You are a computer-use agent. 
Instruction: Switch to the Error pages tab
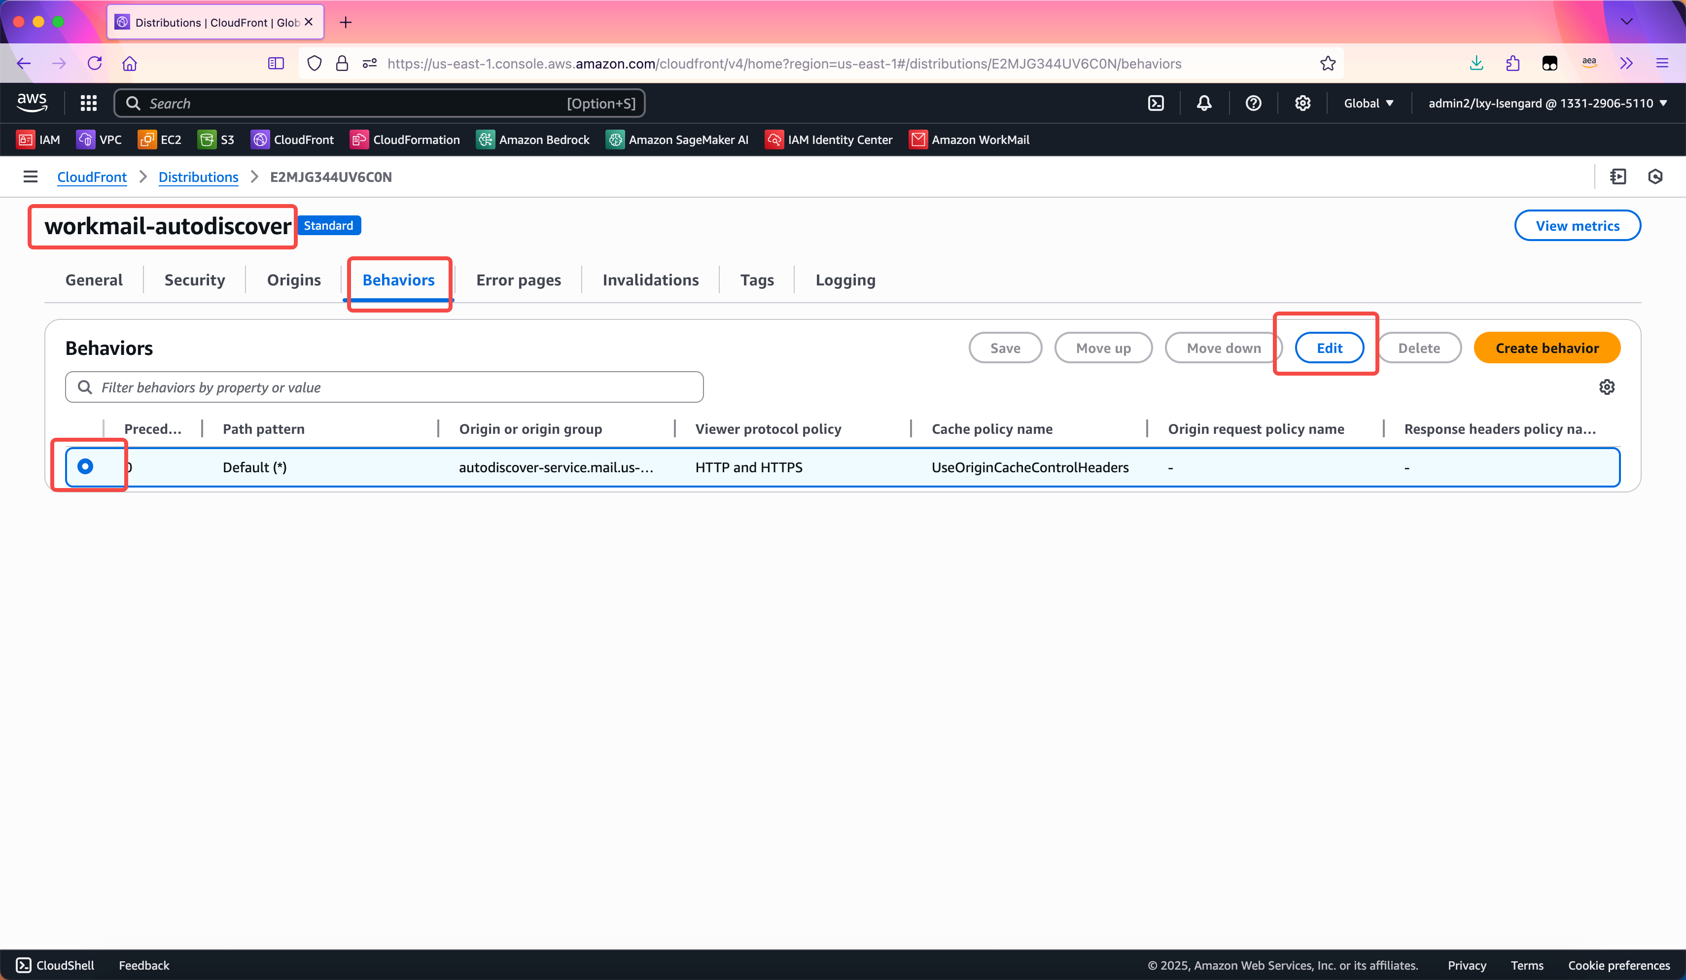pyautogui.click(x=519, y=280)
